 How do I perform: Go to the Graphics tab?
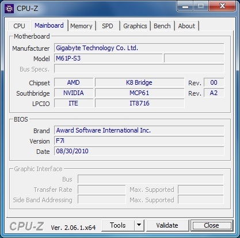[x=135, y=26]
